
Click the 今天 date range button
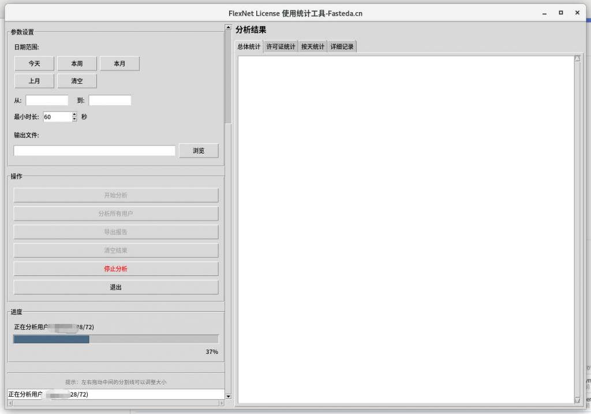coord(35,64)
